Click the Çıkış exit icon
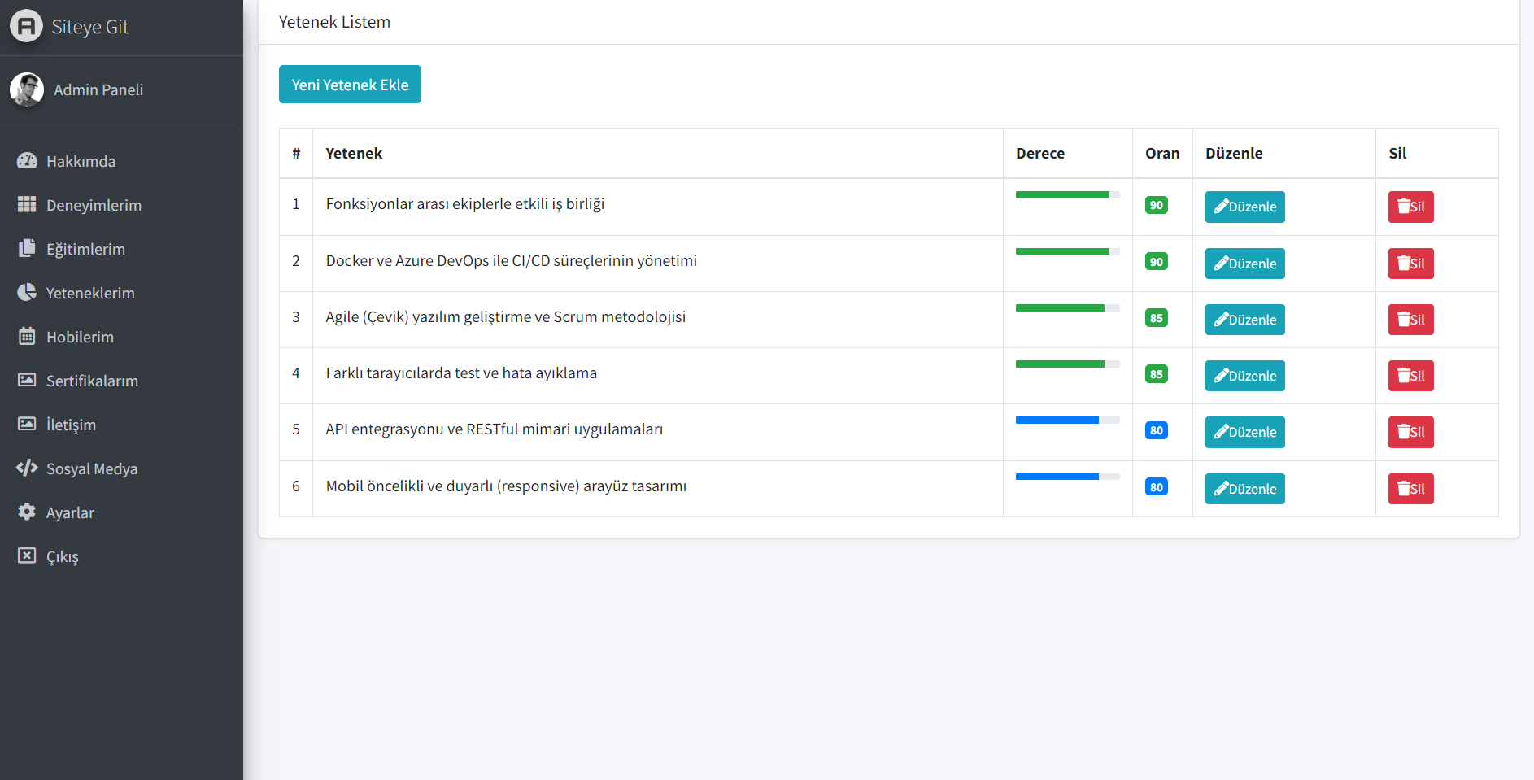The image size is (1534, 780). click(x=27, y=556)
